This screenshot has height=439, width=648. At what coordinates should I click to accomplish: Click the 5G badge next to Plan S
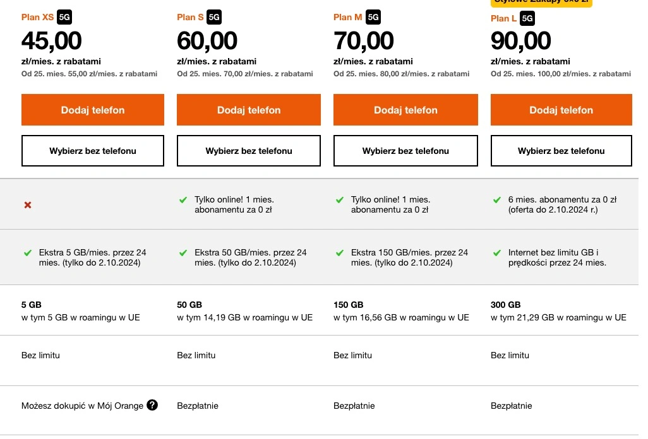(214, 17)
